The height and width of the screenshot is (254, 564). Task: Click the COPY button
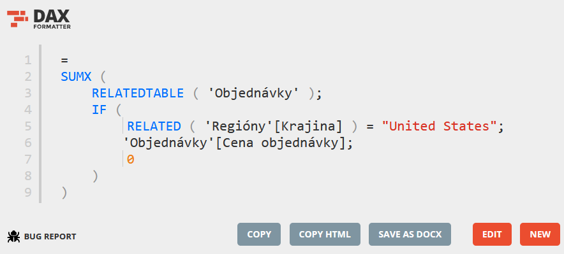point(259,234)
